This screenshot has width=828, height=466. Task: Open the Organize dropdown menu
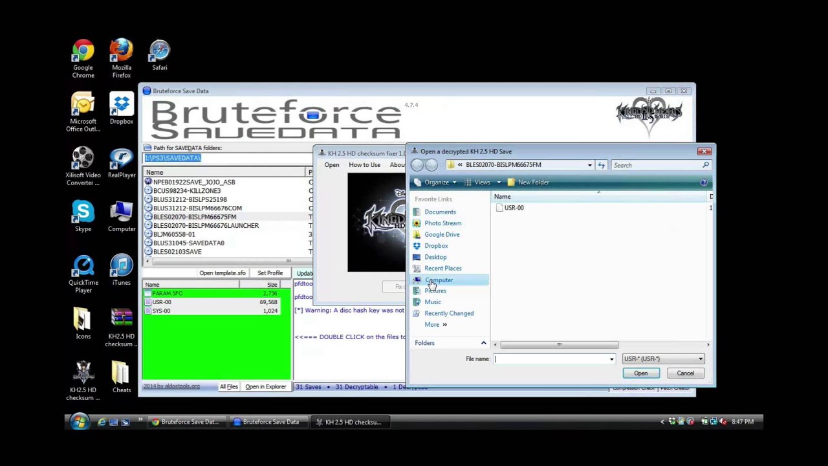[x=436, y=183]
